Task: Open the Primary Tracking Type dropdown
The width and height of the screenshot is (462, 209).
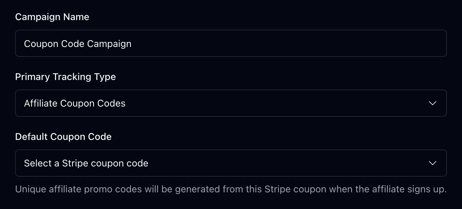Action: (231, 103)
